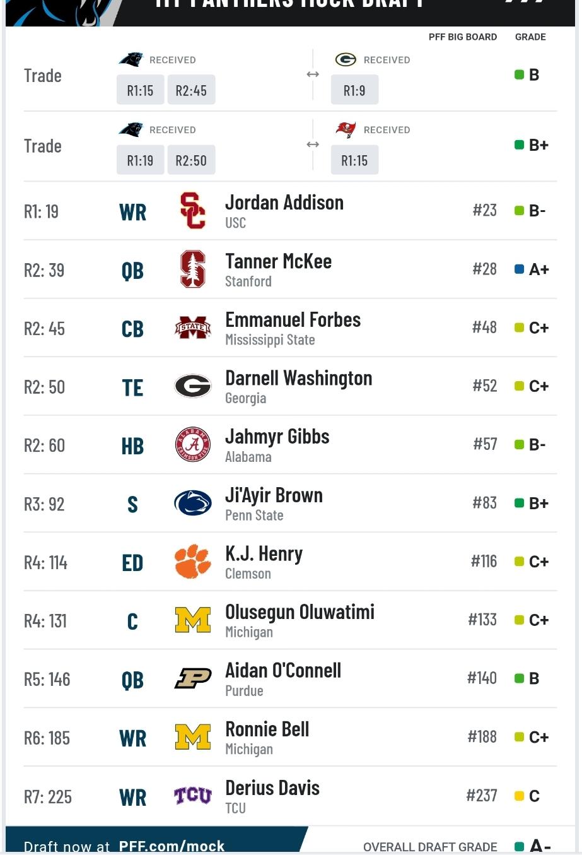Screen dimensions: 582x855
Task: Click the Packers trade swap arrows
Action: [313, 74]
